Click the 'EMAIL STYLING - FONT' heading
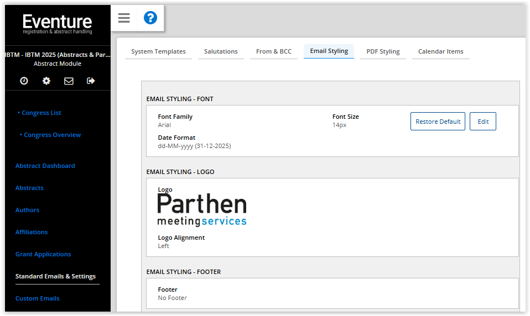Viewport: 530px width, 316px height. coord(180,99)
